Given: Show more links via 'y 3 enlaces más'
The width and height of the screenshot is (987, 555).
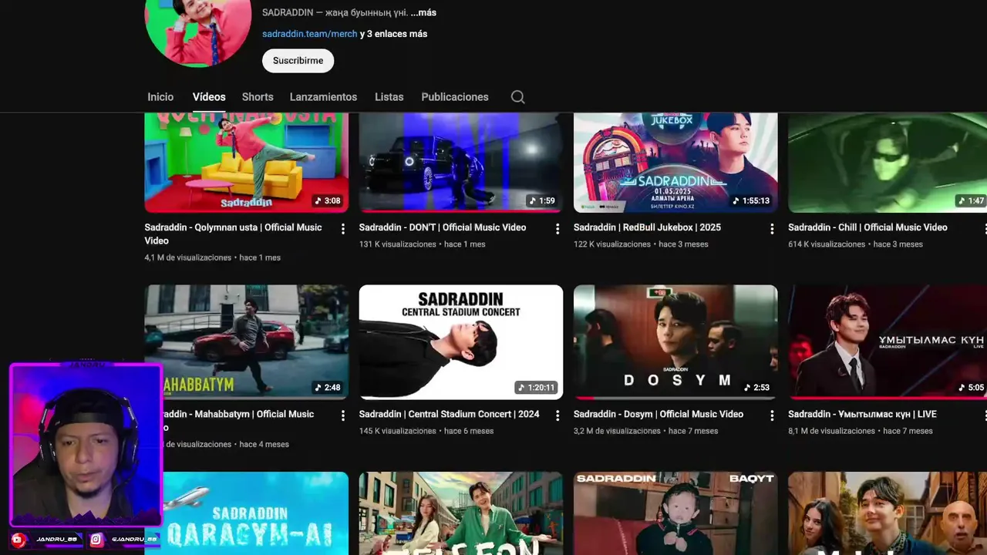Looking at the screenshot, I should pyautogui.click(x=393, y=34).
